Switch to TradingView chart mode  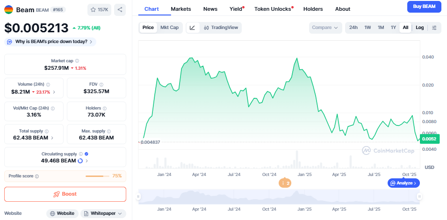(221, 28)
